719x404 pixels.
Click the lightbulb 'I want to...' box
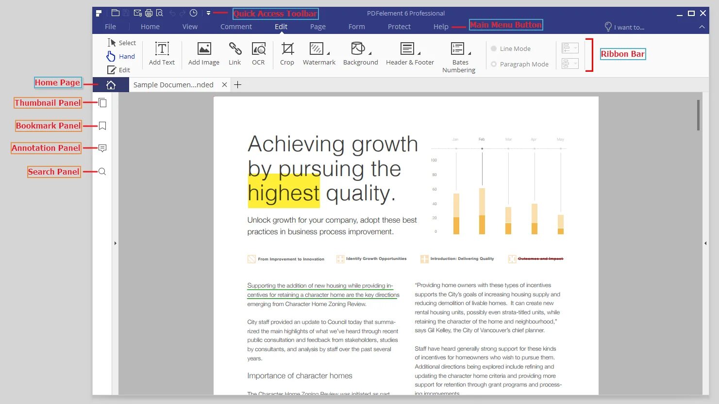[x=624, y=27]
